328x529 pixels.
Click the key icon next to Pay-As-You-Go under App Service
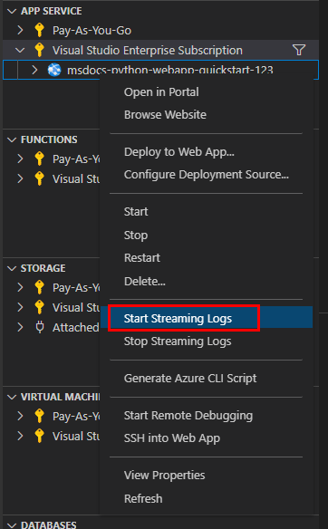pos(40,31)
